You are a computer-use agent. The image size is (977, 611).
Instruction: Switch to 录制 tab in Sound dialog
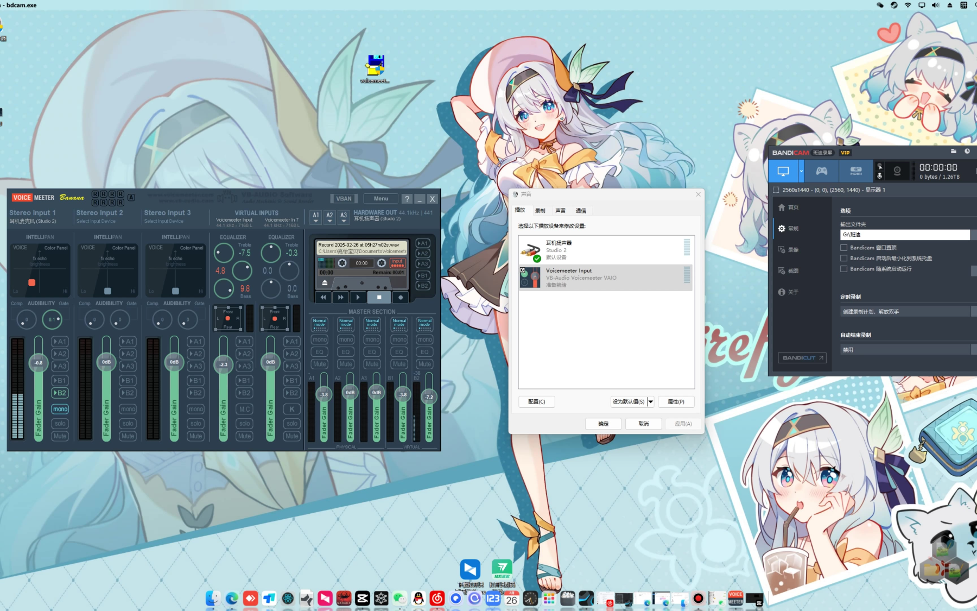pos(540,211)
